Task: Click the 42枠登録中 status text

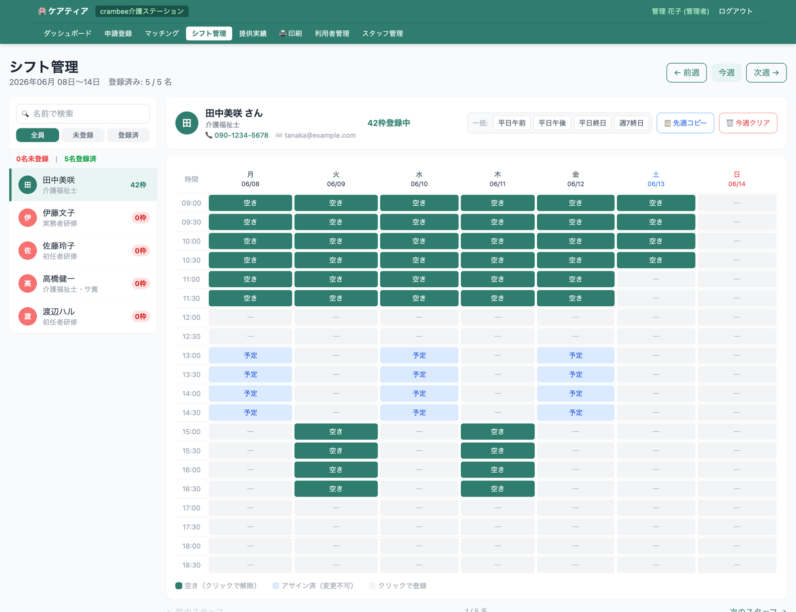Action: 389,123
